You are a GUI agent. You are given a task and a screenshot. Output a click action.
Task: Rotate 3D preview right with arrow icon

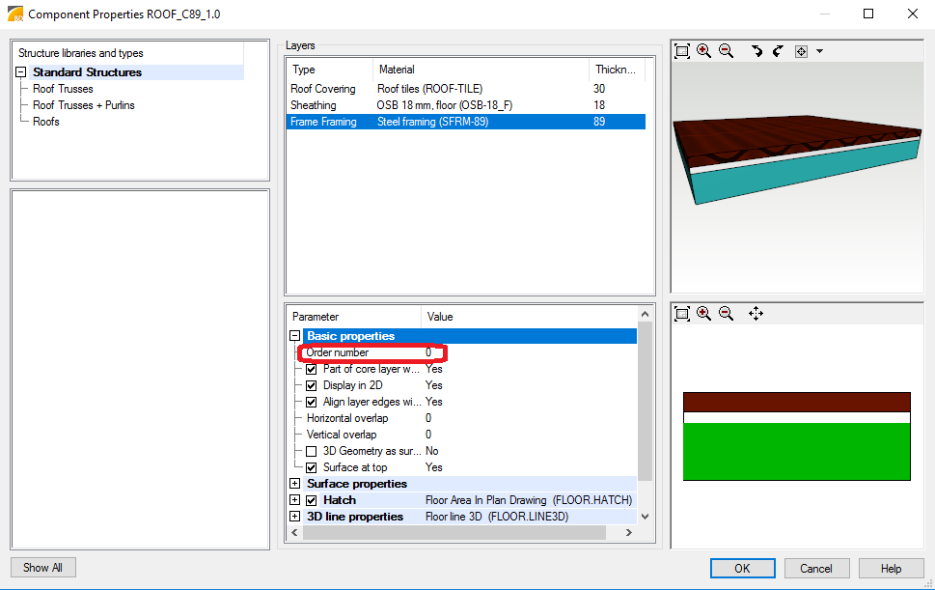[778, 51]
